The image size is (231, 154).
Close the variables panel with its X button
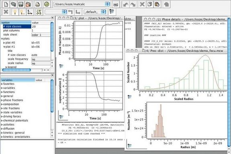(x=52, y=75)
